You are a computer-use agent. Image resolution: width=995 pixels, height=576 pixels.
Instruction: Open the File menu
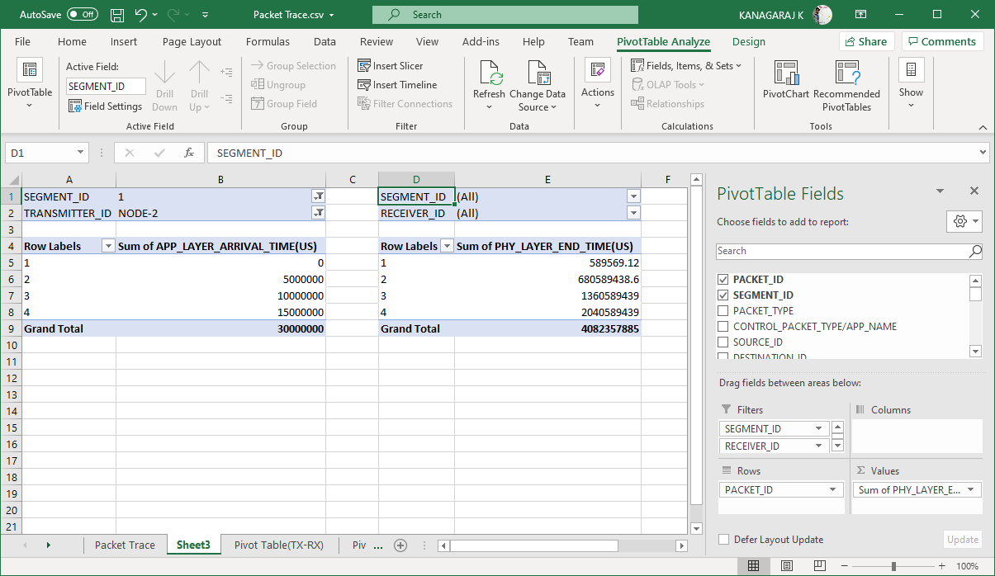tap(22, 42)
